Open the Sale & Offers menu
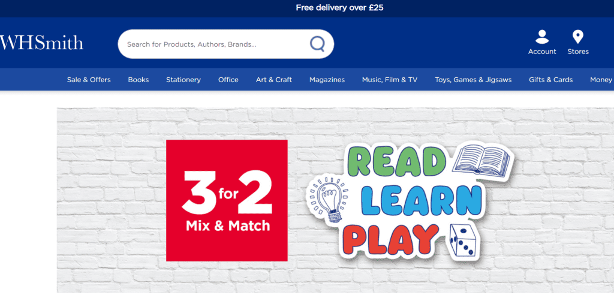614x304 pixels. tap(89, 80)
